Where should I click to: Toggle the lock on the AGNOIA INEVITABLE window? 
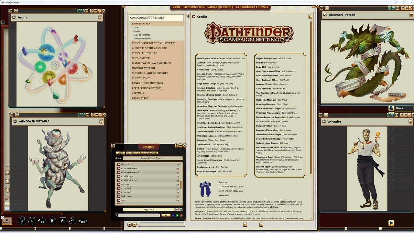click(x=83, y=115)
